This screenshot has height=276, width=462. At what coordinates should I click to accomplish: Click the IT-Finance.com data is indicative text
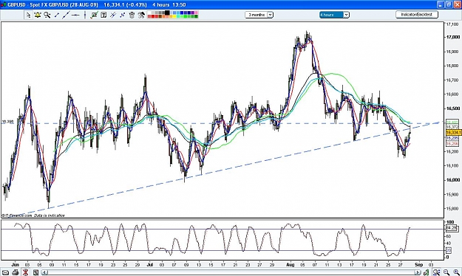tap(33, 215)
